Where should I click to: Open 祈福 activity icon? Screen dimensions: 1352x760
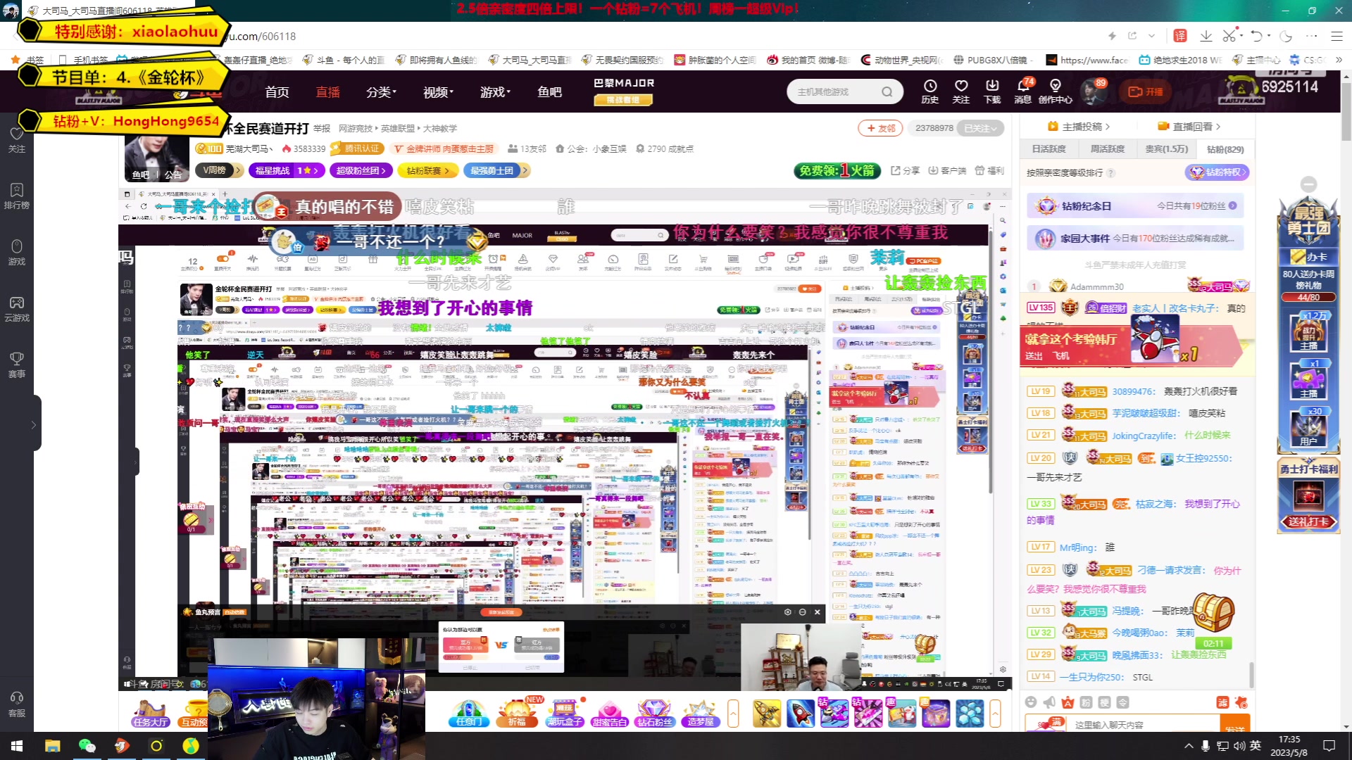coord(517,713)
